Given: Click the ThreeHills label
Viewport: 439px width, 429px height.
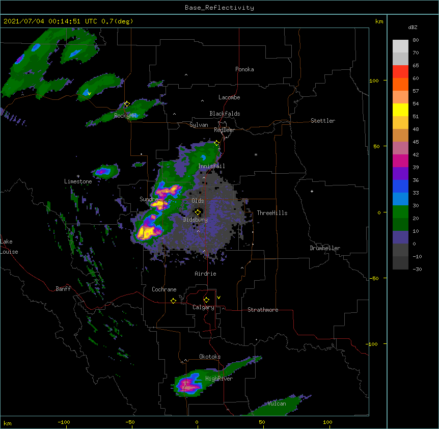Looking at the screenshot, I should [272, 213].
